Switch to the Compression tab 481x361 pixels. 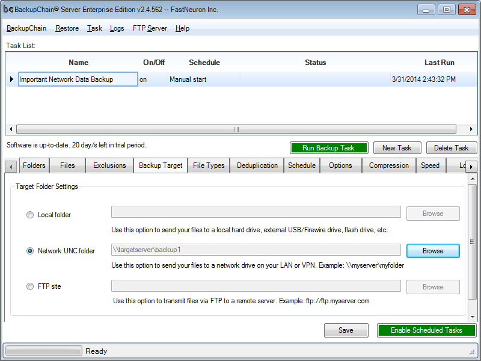point(389,165)
